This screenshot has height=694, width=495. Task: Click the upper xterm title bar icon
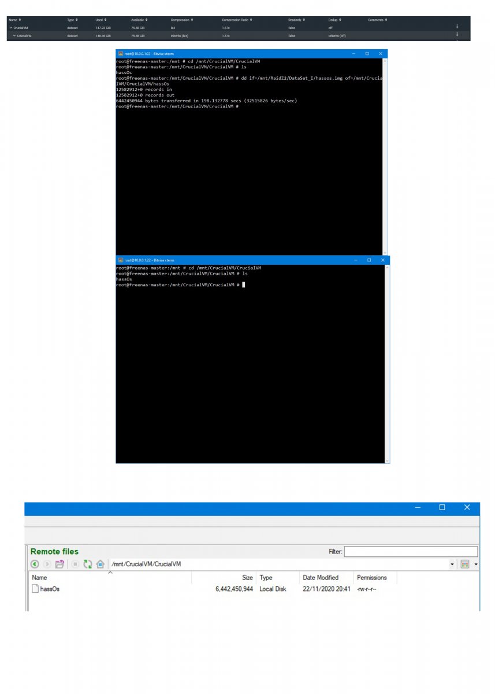coord(120,53)
